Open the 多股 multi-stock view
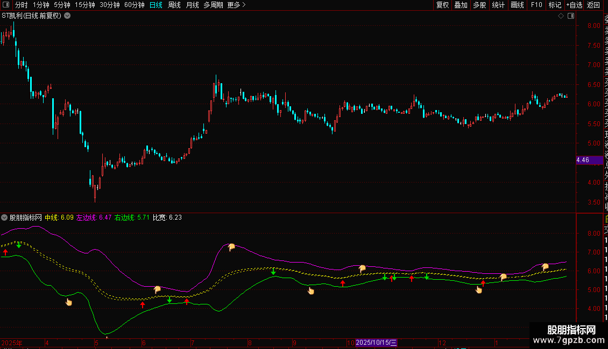The width and height of the screenshot is (608, 349). click(479, 5)
